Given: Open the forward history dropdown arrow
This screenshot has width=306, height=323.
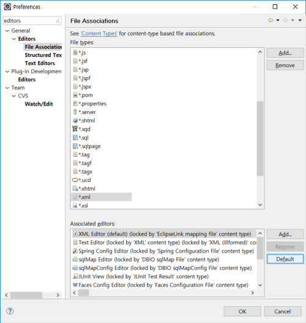Looking at the screenshot, I should (x=293, y=20).
